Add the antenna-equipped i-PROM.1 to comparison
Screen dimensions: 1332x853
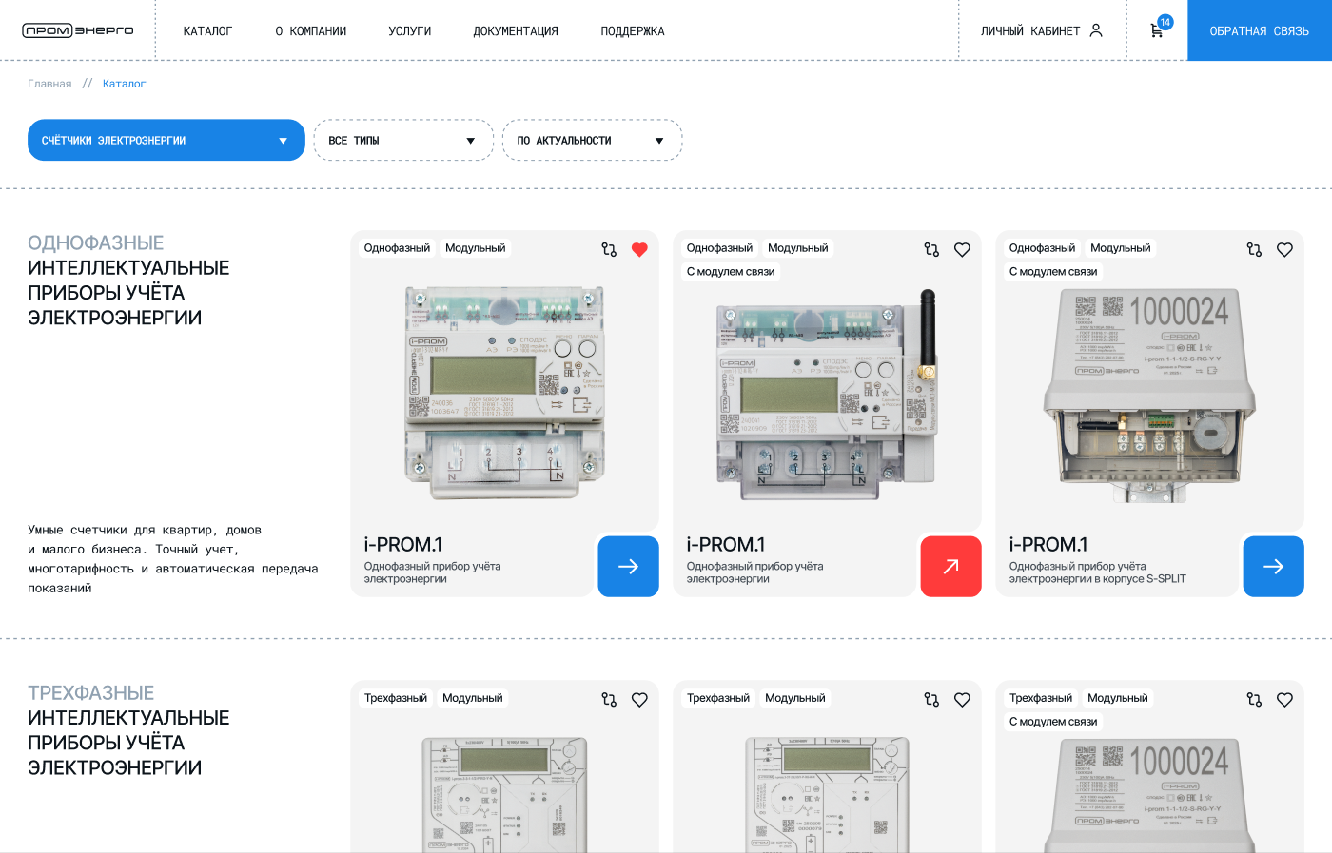pos(931,249)
